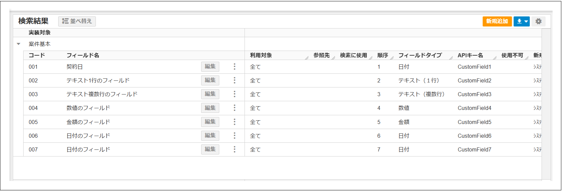Viewport: 563px width, 191px height.
Task: Click the 並べ替え sort button
Action: (x=77, y=21)
